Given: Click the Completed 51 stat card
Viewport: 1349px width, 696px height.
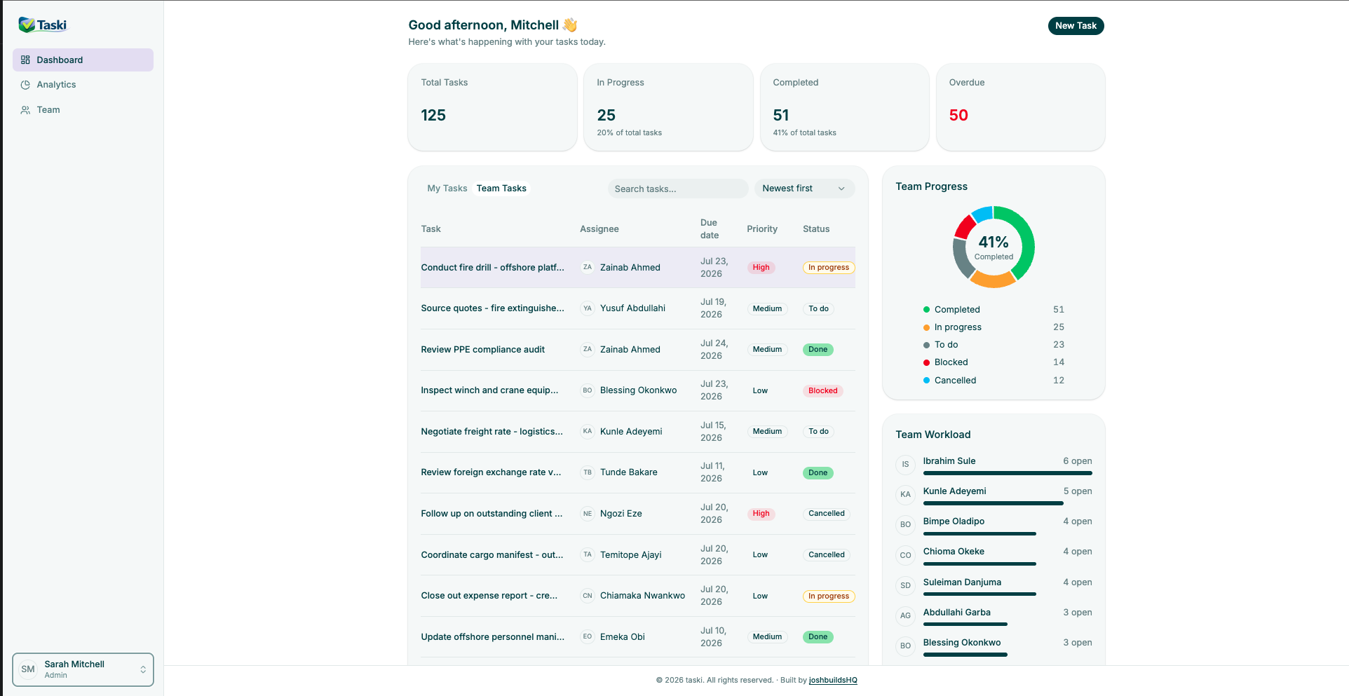Looking at the screenshot, I should tap(845, 107).
